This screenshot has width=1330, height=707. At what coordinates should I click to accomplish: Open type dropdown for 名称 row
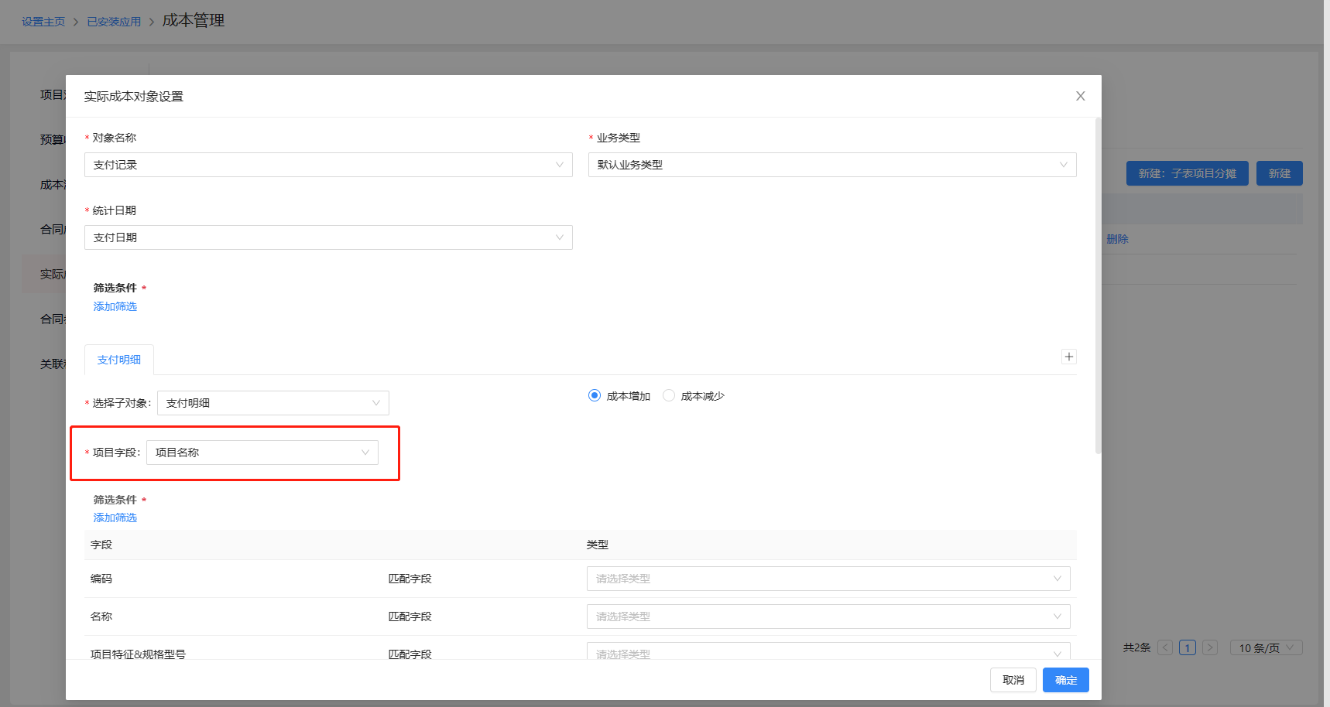[x=828, y=616]
